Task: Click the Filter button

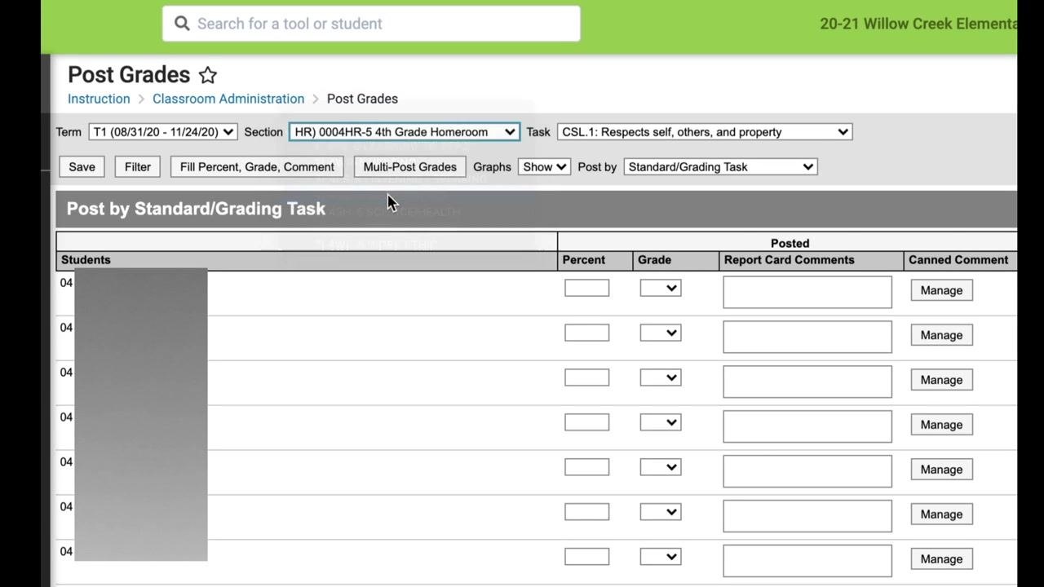Action: tap(138, 167)
